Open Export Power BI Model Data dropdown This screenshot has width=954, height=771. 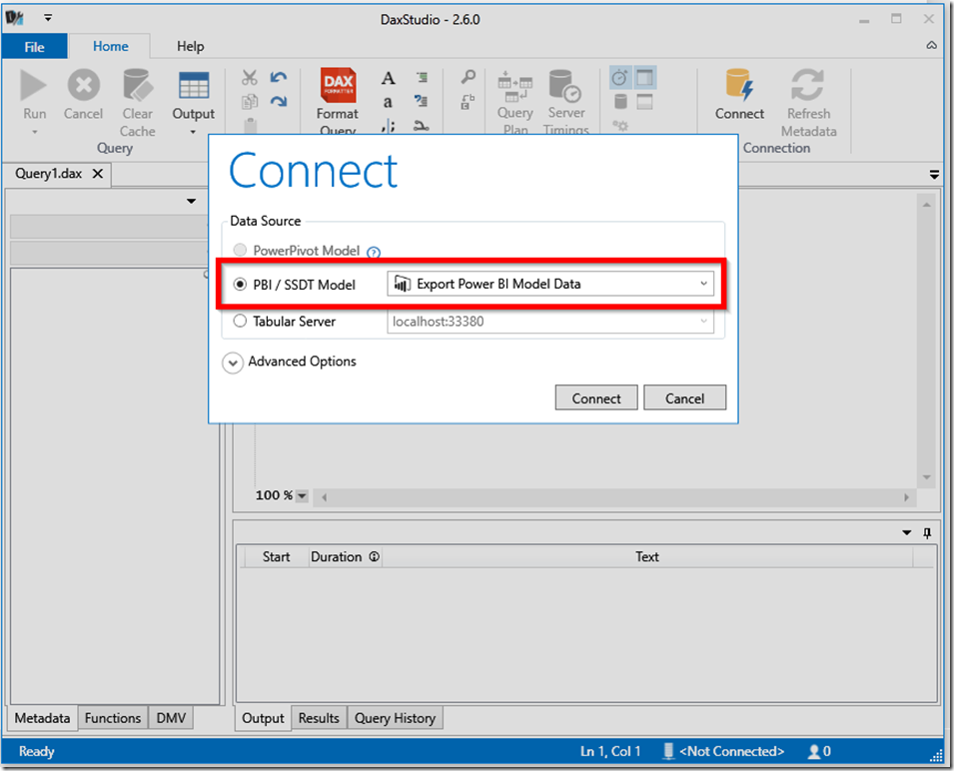pyautogui.click(x=703, y=284)
